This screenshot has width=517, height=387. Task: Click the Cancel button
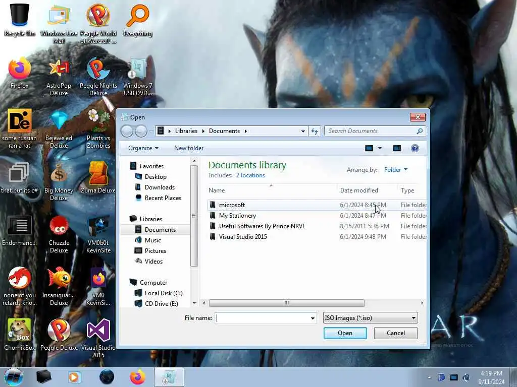[x=396, y=333]
